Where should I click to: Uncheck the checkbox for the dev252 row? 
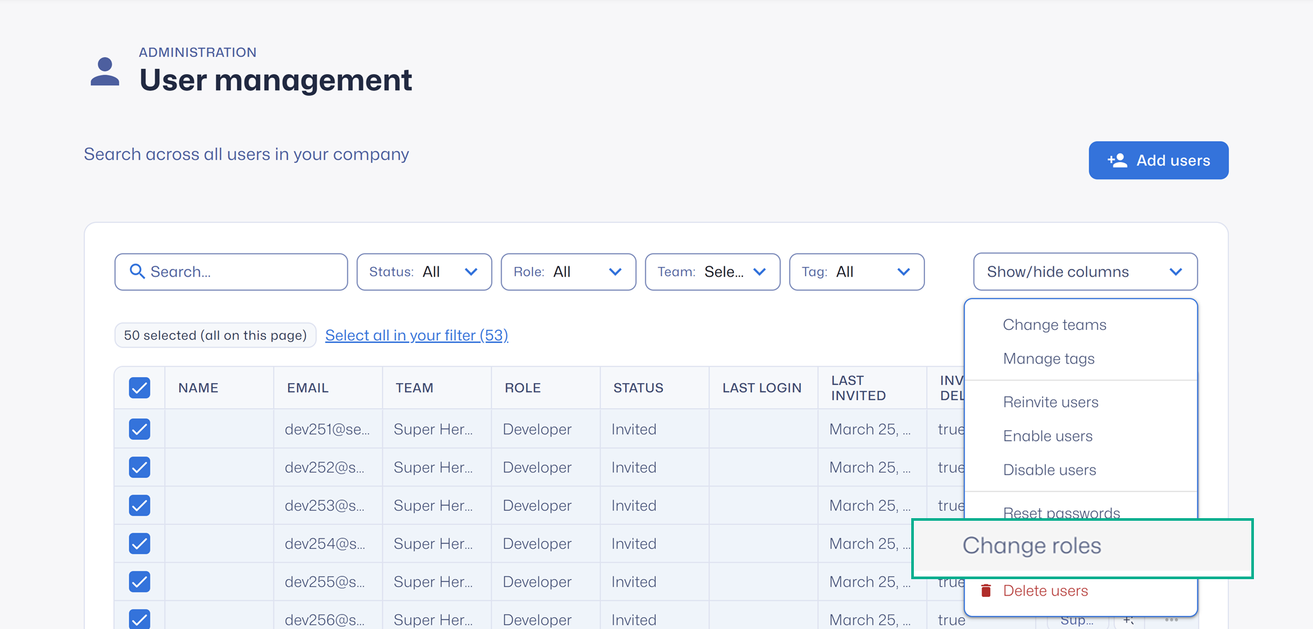pos(139,467)
